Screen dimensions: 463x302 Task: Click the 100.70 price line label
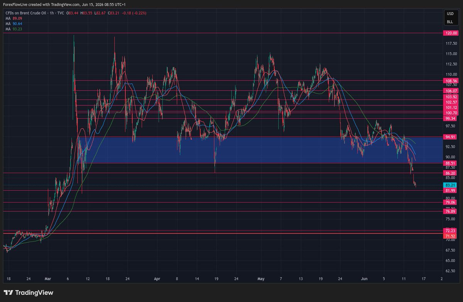pos(451,113)
